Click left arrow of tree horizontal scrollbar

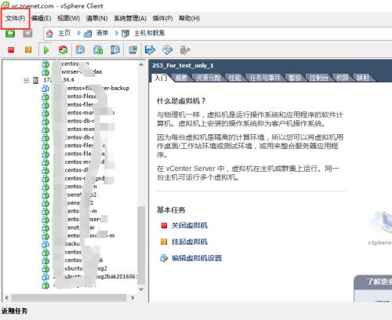coord(7,297)
